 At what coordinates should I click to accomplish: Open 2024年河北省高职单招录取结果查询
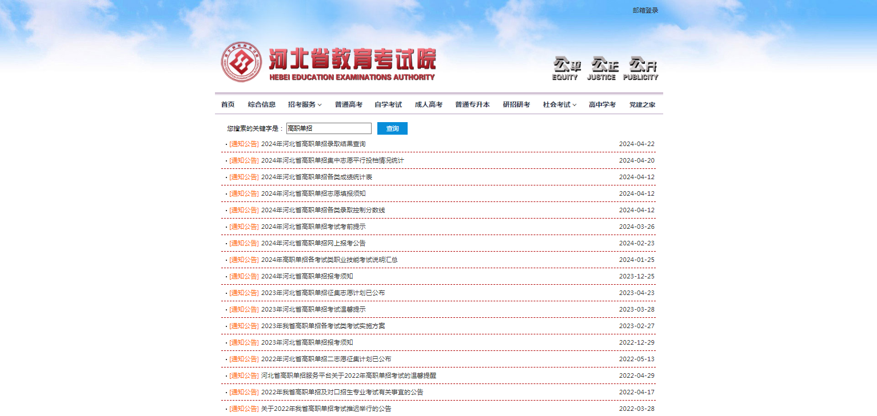tap(313, 144)
